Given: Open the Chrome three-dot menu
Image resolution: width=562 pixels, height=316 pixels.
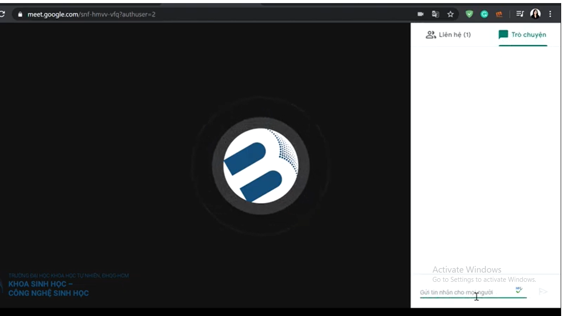Looking at the screenshot, I should click(x=550, y=14).
